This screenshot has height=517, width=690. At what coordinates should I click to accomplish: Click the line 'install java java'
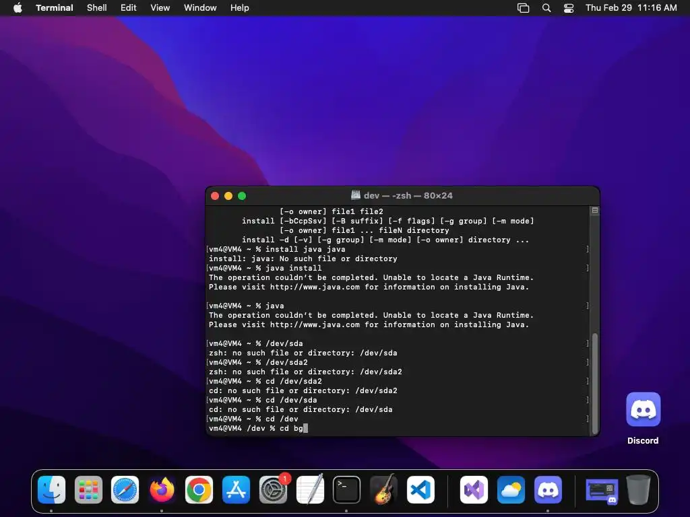277,249
